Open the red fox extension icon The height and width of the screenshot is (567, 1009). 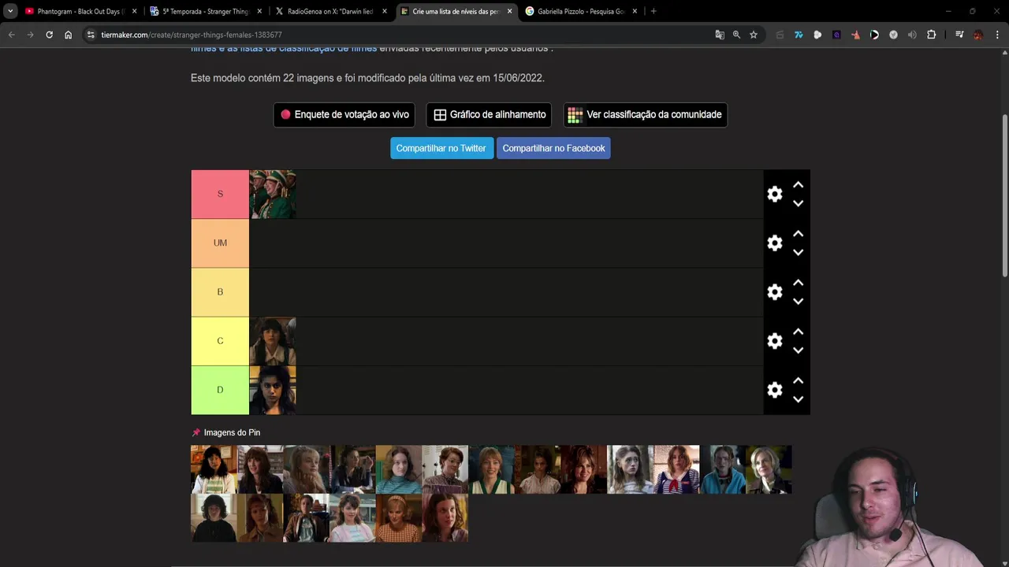pyautogui.click(x=855, y=35)
